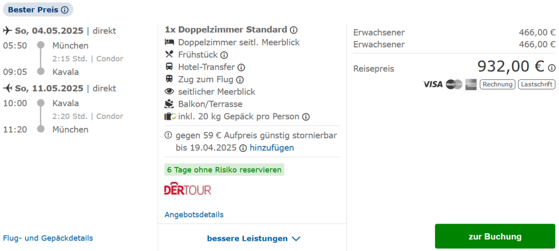Open Angebotsdetails link

click(194, 214)
